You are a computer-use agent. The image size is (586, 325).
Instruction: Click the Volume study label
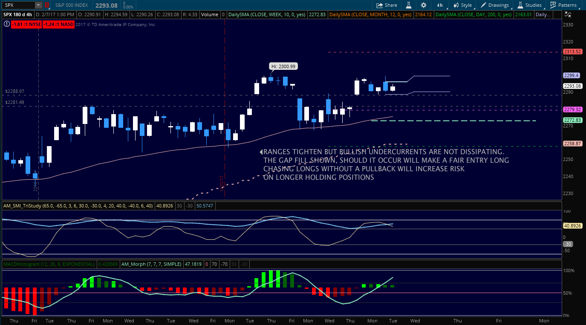pos(210,14)
